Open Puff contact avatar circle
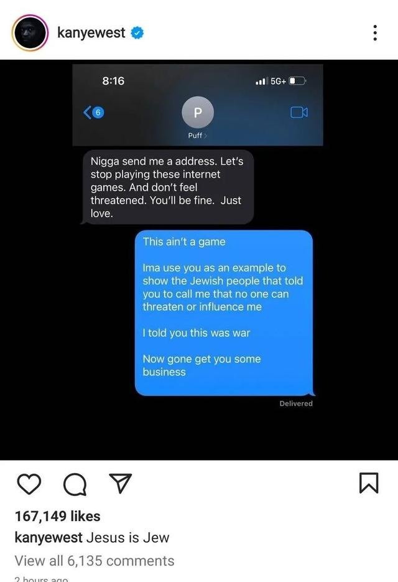The image size is (398, 582). (198, 112)
